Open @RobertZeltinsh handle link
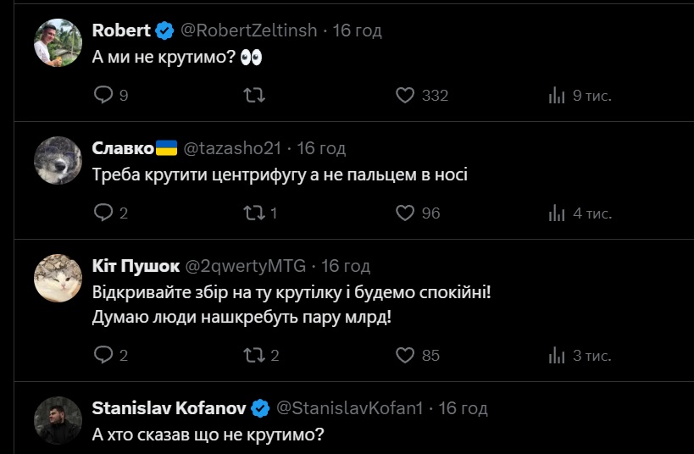This screenshot has width=694, height=454. (249, 30)
